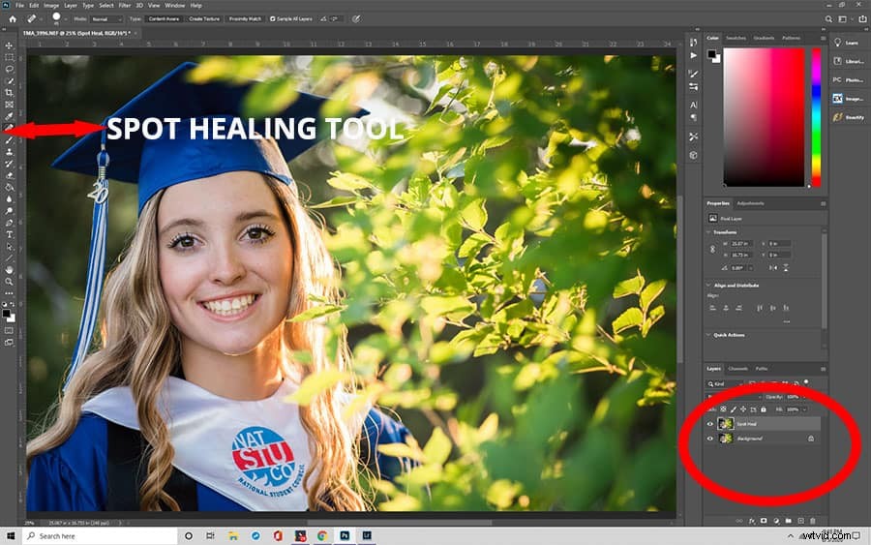This screenshot has width=871, height=545.
Task: Choose Content-Aware type
Action: pos(164,19)
